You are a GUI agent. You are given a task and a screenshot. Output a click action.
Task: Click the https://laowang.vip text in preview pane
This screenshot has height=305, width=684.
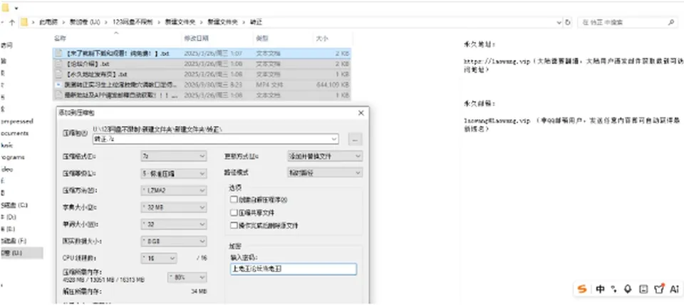click(497, 61)
